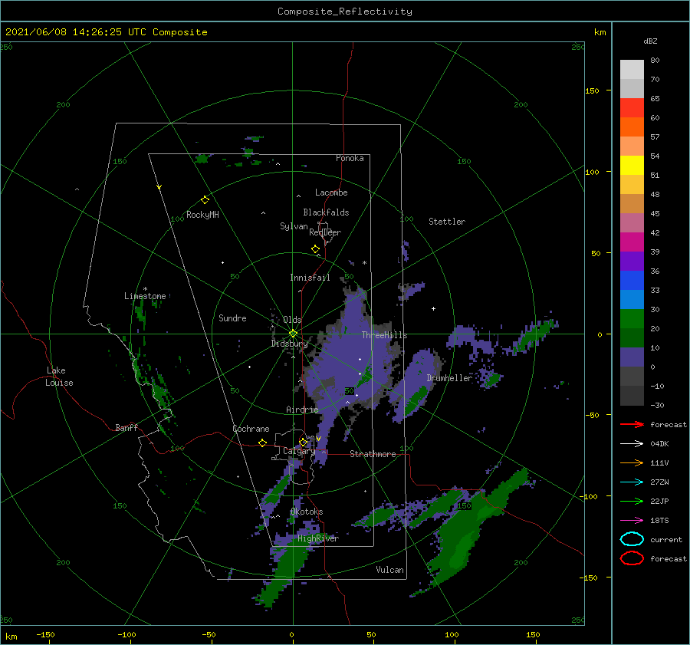Select the cyan current ellipse icon
This screenshot has width=690, height=645.
(632, 539)
